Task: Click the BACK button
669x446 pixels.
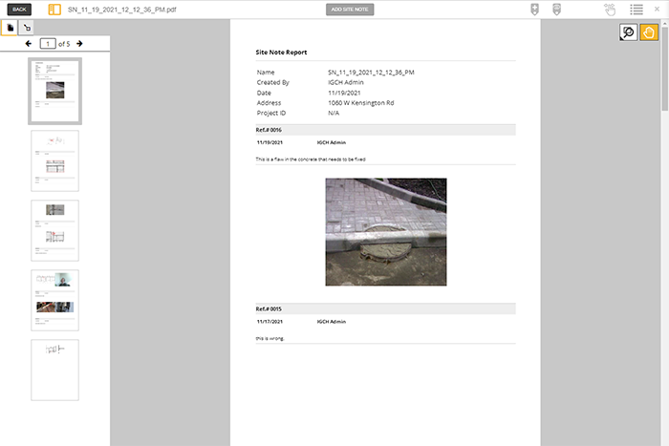Action: (20, 10)
